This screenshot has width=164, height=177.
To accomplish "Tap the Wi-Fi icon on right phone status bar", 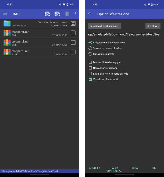I will (149, 5).
